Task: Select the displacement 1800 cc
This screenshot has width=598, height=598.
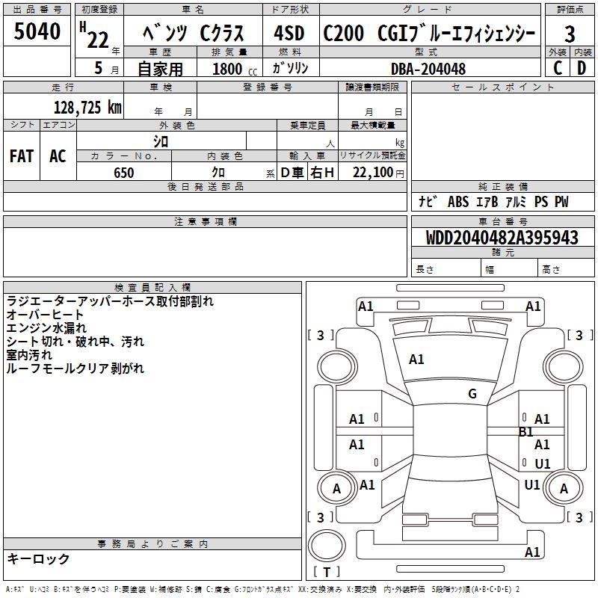Action: coord(235,69)
